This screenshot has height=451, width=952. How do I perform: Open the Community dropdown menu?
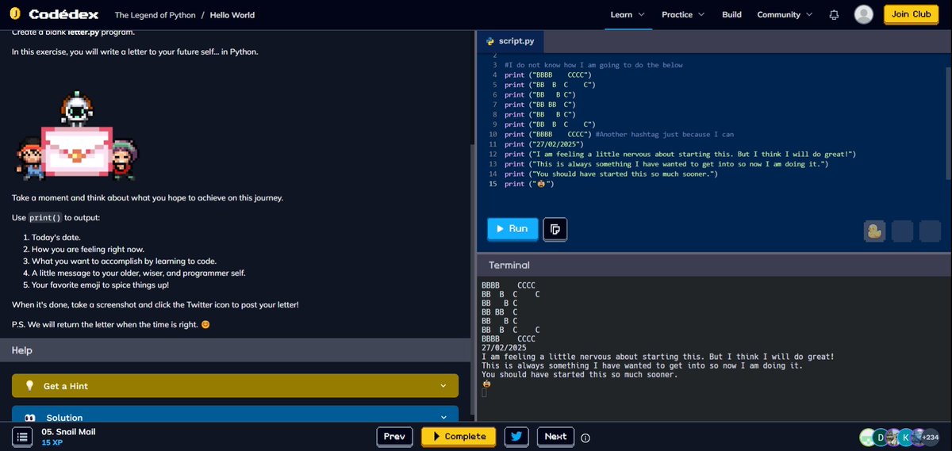pyautogui.click(x=785, y=14)
